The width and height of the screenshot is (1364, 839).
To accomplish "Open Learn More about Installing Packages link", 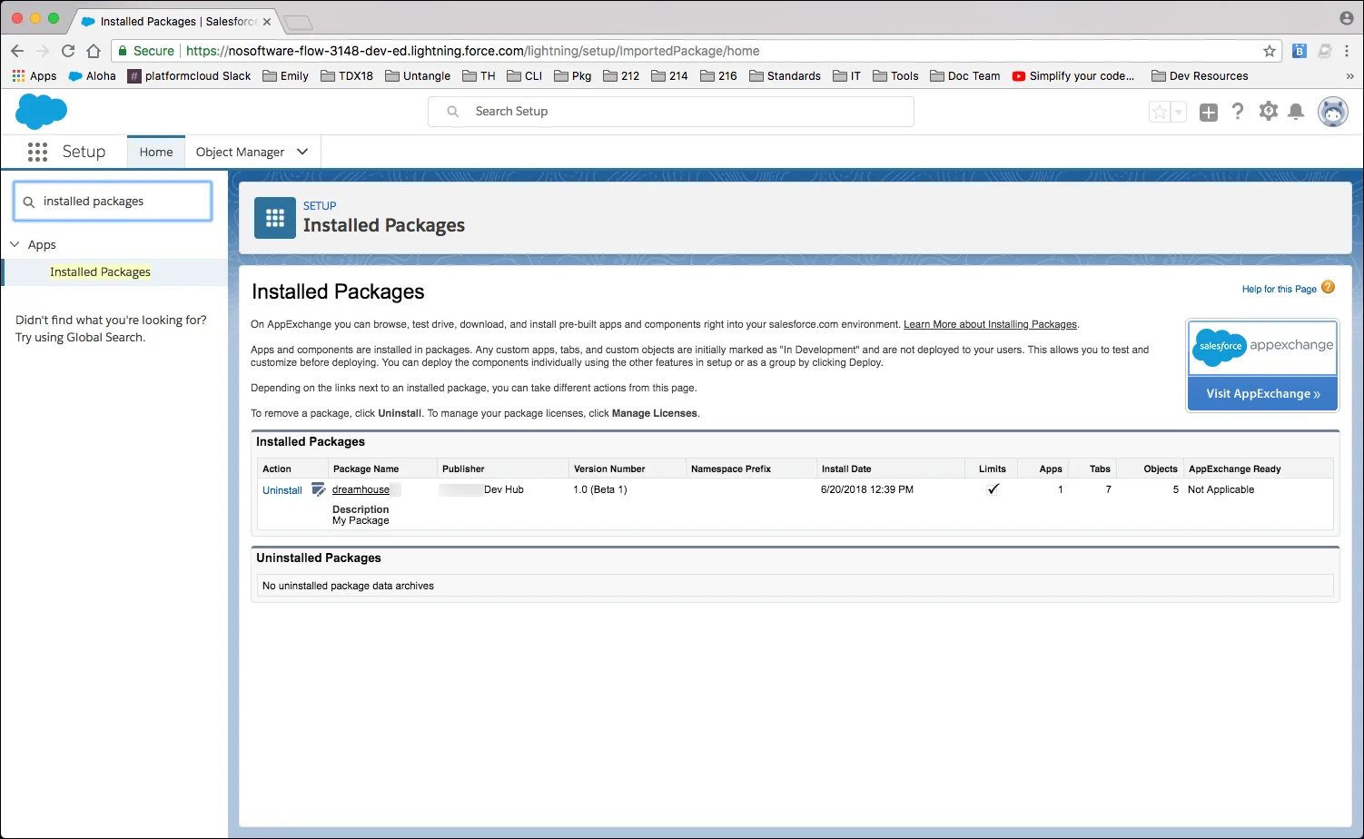I will (990, 324).
